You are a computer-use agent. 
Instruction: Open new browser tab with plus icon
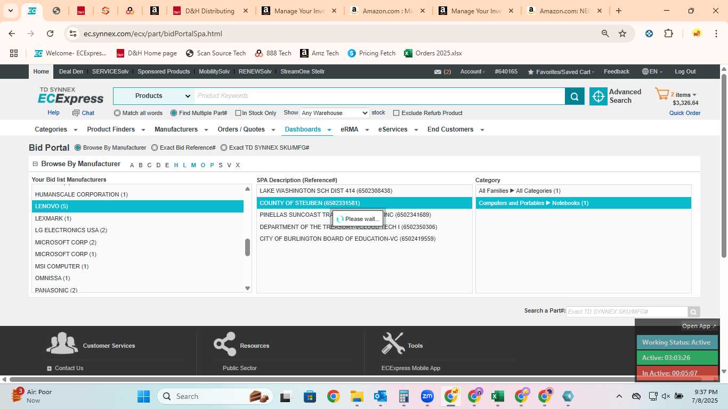tap(619, 11)
